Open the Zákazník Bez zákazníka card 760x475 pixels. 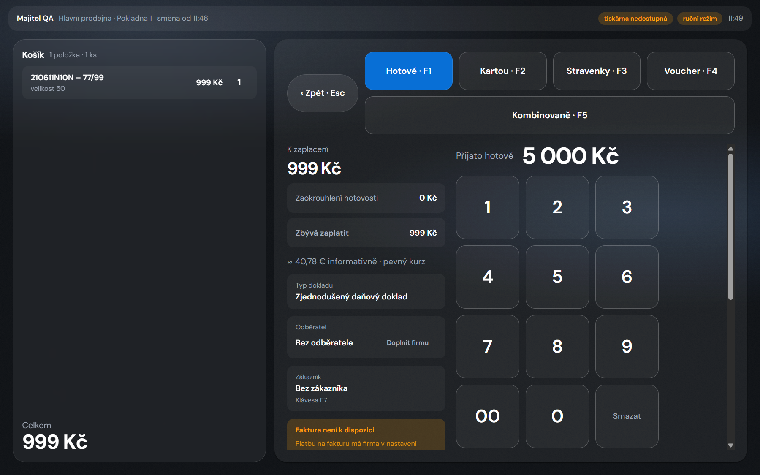(x=366, y=389)
